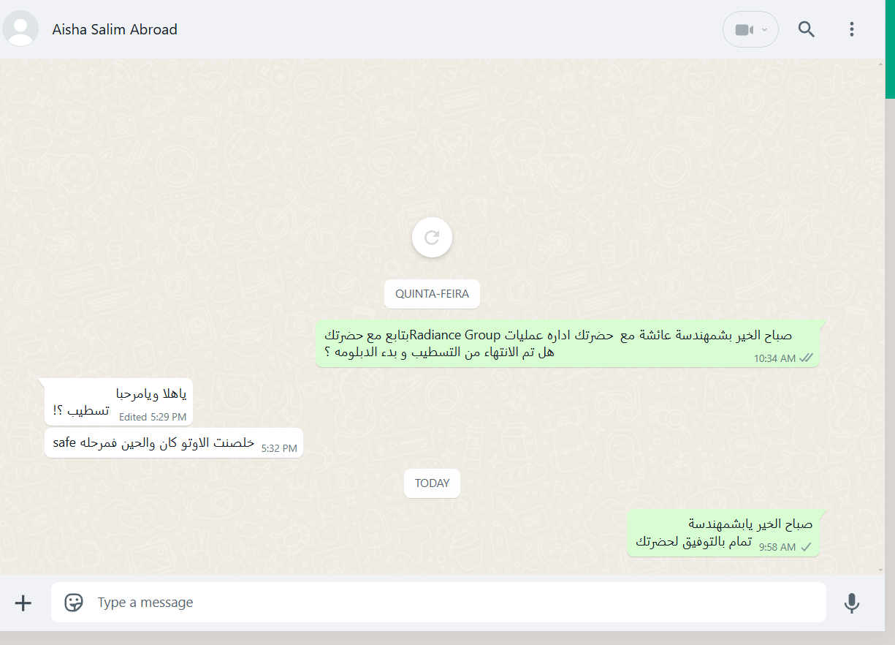Click the circular reload older messages icon
The width and height of the screenshot is (895, 645).
coord(432,237)
